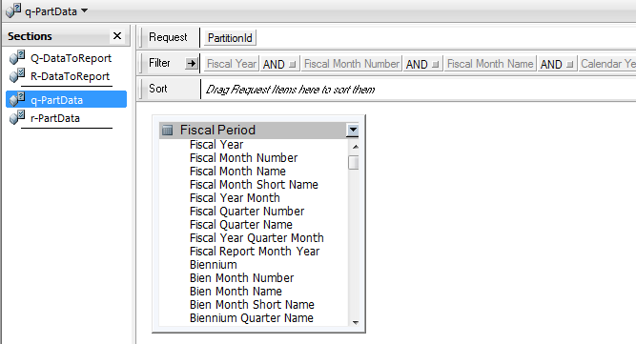This screenshot has height=344, width=636.
Task: Expand the Fiscal Period topic dropdown
Action: 353,130
